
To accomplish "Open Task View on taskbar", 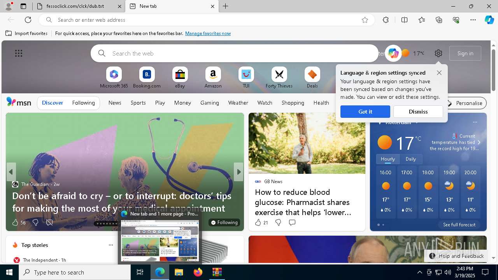I will tap(140, 272).
